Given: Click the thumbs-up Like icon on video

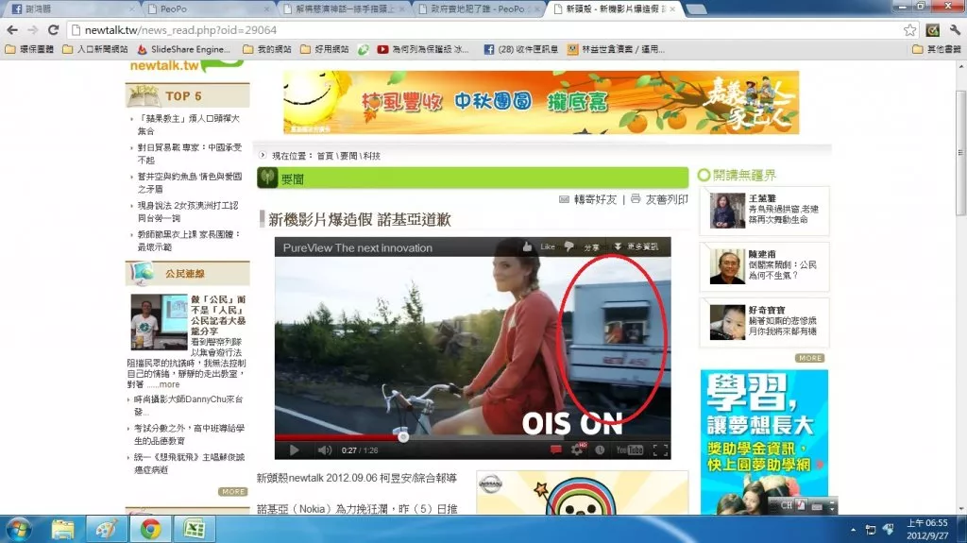Looking at the screenshot, I should [x=527, y=246].
